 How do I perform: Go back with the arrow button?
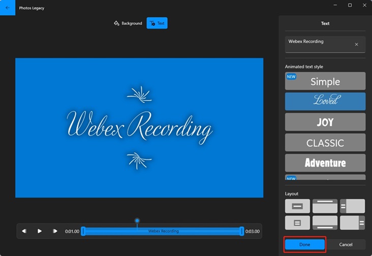[8, 8]
